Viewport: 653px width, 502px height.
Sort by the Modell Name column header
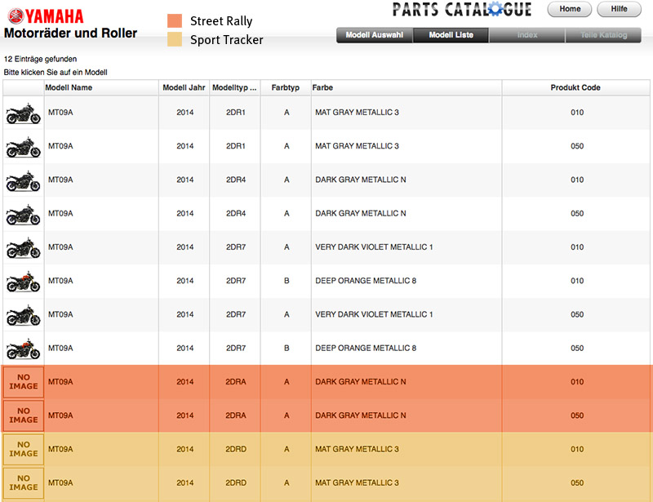tap(69, 87)
